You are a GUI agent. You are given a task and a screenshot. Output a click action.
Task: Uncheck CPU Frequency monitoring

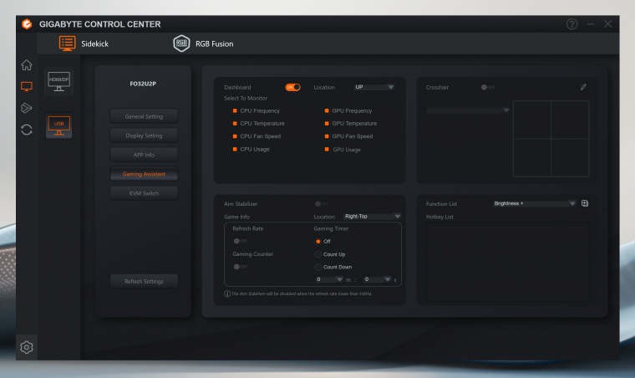[x=235, y=110]
